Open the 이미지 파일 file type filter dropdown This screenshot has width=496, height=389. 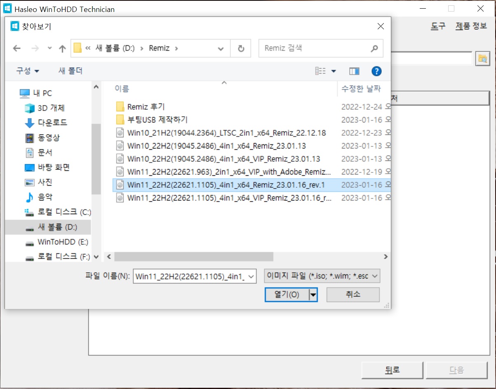click(x=322, y=276)
